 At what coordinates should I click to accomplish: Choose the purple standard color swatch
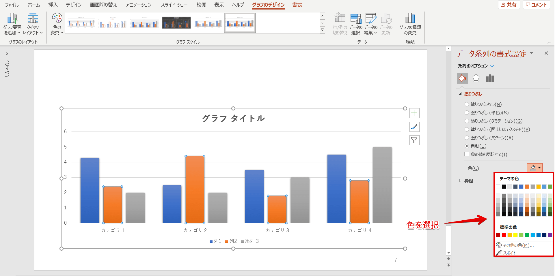[x=550, y=235]
